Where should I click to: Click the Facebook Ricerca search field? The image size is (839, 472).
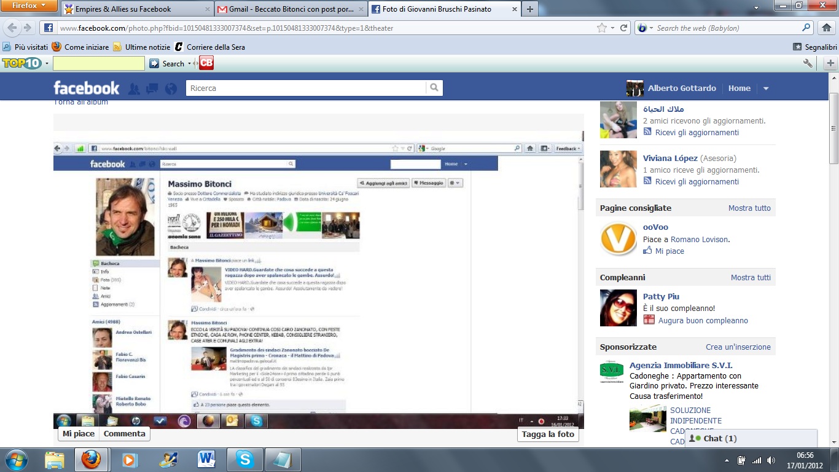[x=306, y=88]
